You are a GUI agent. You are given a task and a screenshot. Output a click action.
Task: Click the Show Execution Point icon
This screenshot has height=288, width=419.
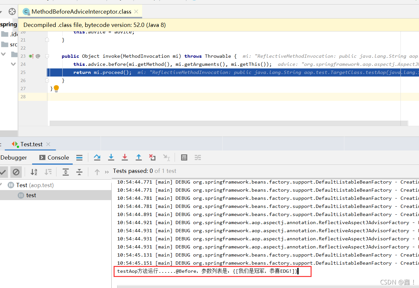point(97,158)
